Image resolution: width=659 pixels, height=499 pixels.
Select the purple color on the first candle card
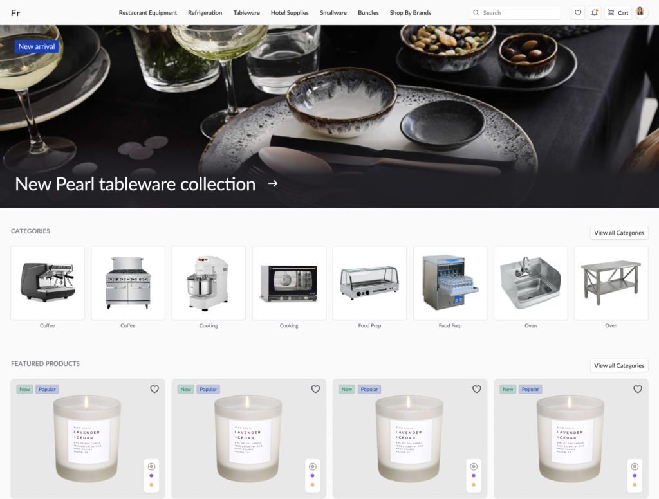(x=151, y=476)
